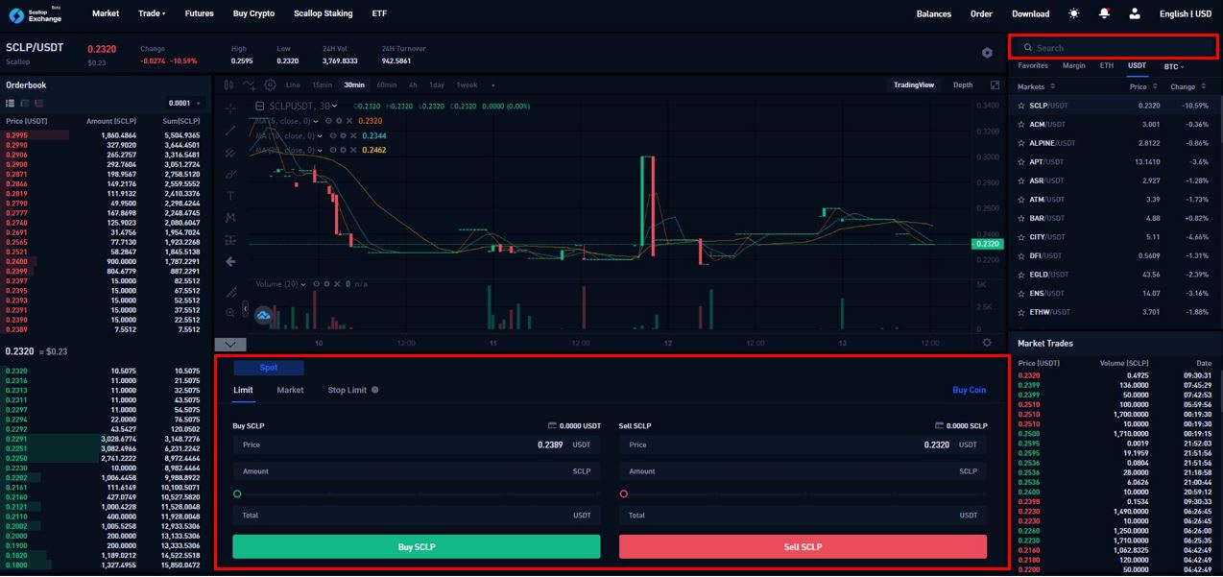Viewport: 1223px width, 577px height.
Task: Switch to the Market order tab
Action: click(290, 390)
